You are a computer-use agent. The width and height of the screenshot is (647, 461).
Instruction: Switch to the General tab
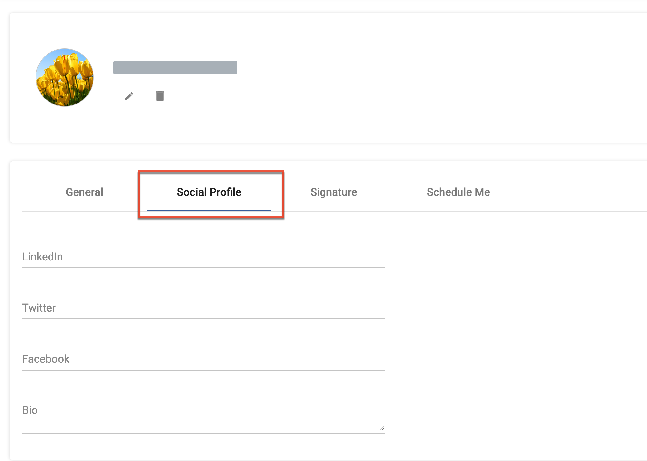[84, 192]
